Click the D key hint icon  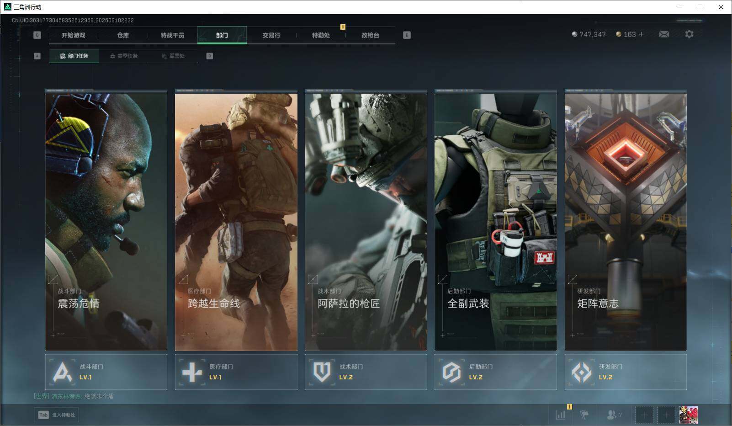pyautogui.click(x=210, y=56)
